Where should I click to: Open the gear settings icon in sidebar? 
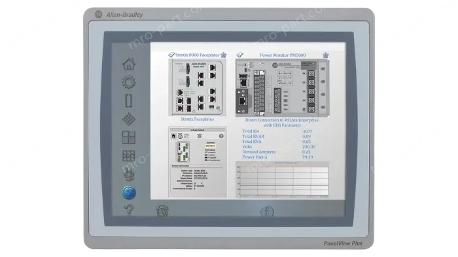(128, 82)
